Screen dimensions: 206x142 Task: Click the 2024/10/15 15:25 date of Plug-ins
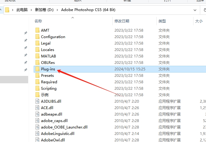130,69
